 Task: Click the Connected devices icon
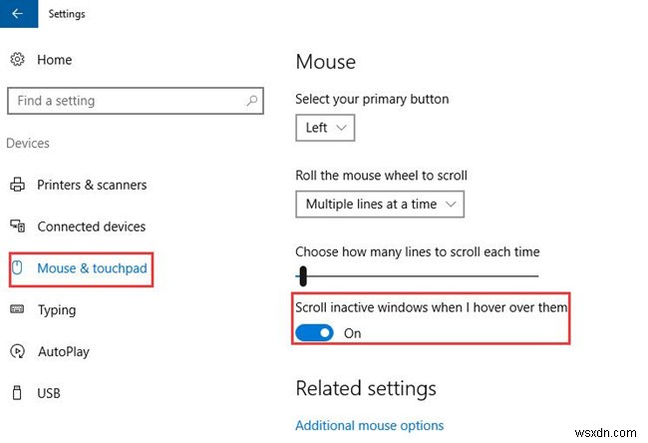(18, 226)
